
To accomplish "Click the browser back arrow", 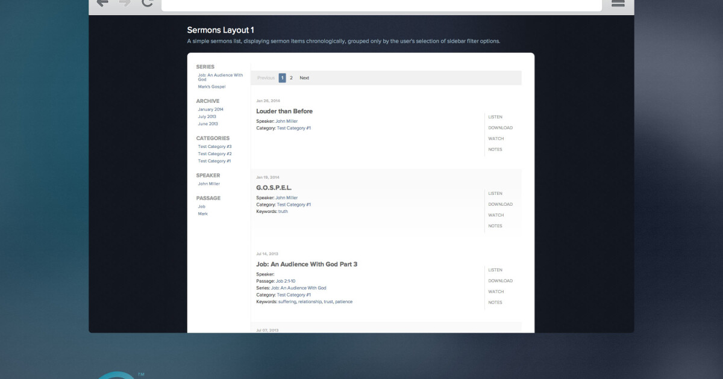I will tap(102, 4).
